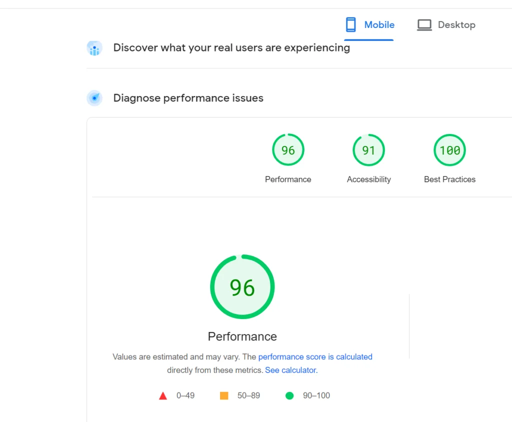Image resolution: width=512 pixels, height=422 pixels.
Task: Switch to the Desktop tab
Action: coord(446,25)
